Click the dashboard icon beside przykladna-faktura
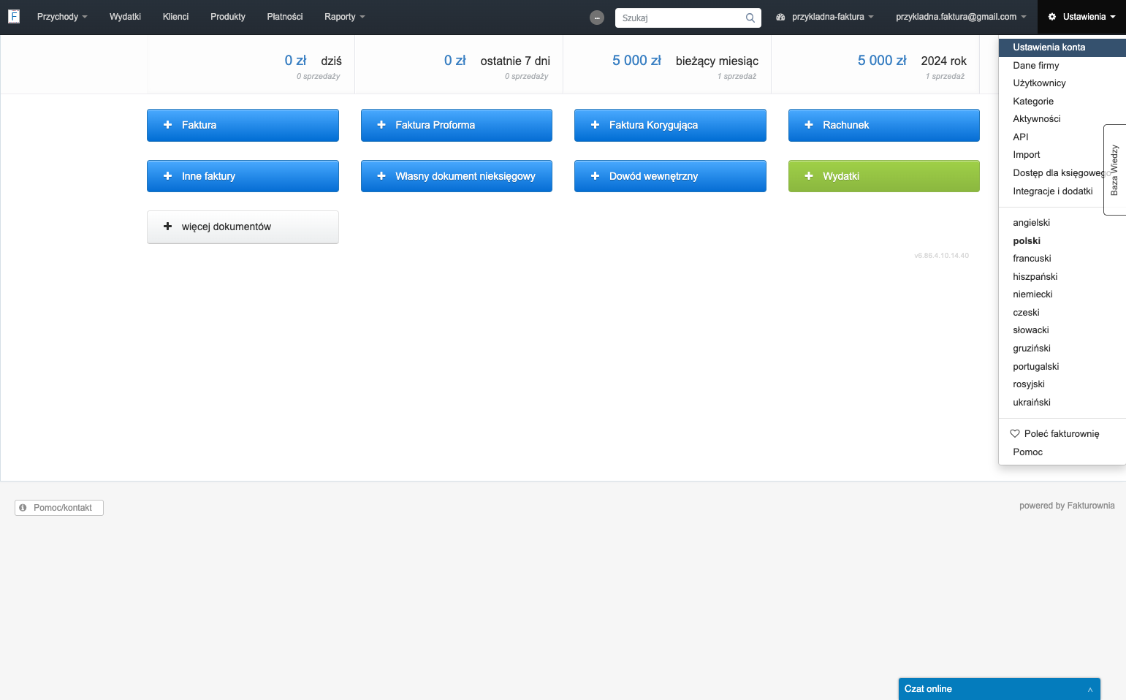 point(780,17)
